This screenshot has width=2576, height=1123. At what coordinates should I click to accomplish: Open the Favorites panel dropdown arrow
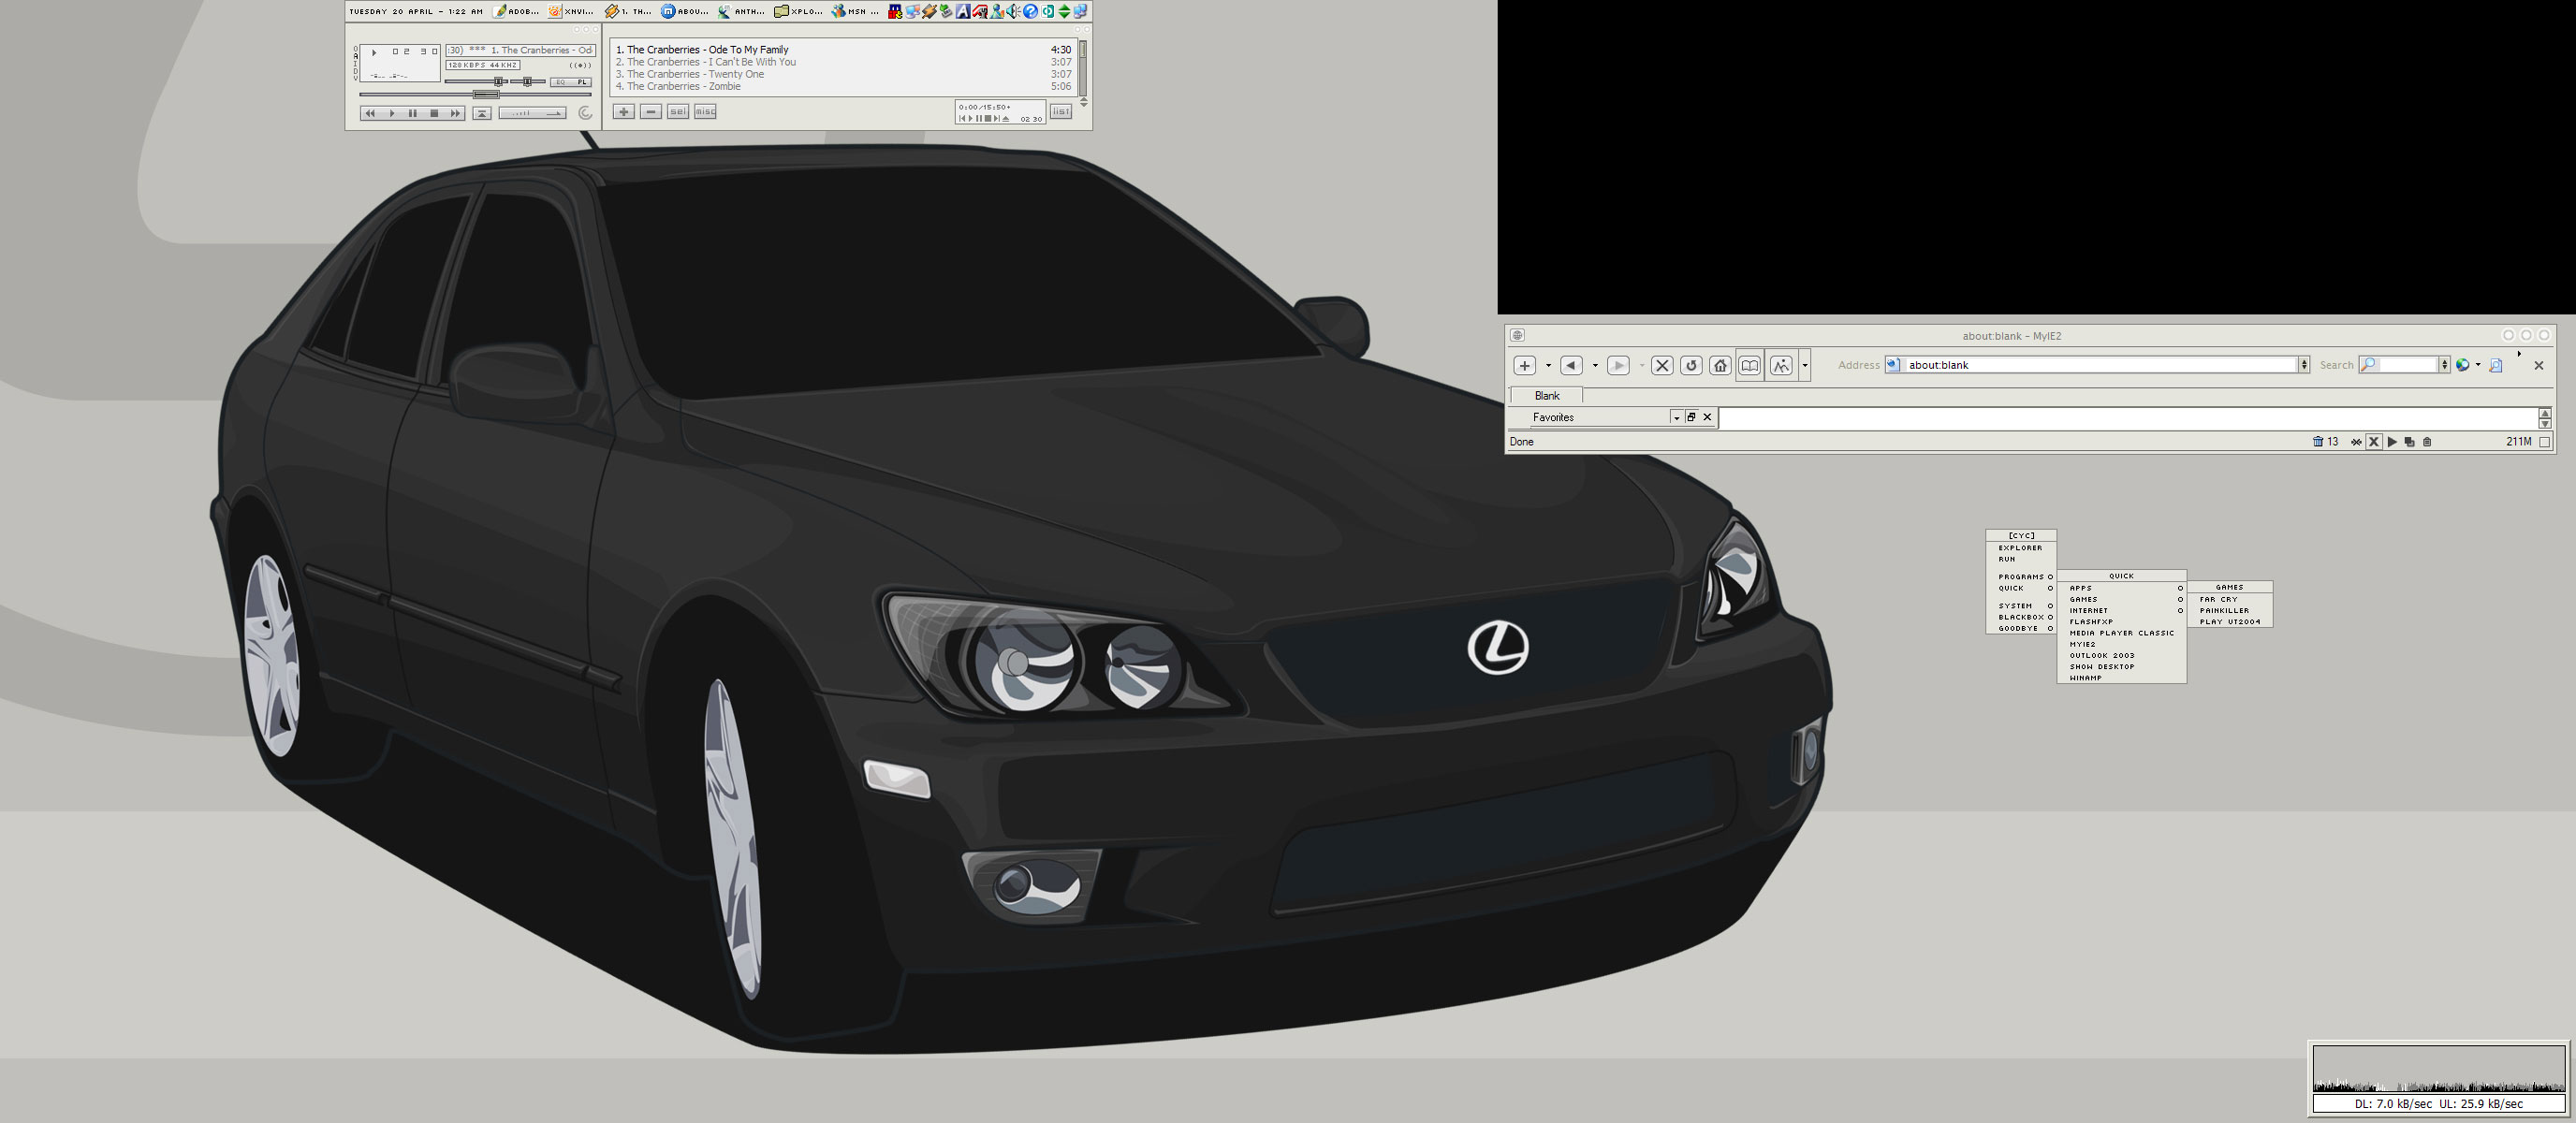1677,418
